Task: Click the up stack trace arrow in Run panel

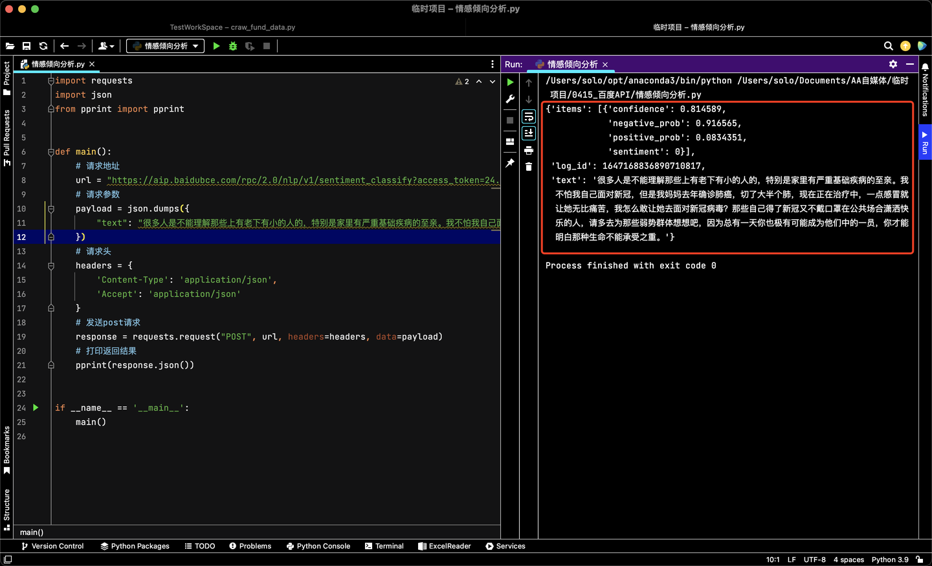Action: [529, 82]
